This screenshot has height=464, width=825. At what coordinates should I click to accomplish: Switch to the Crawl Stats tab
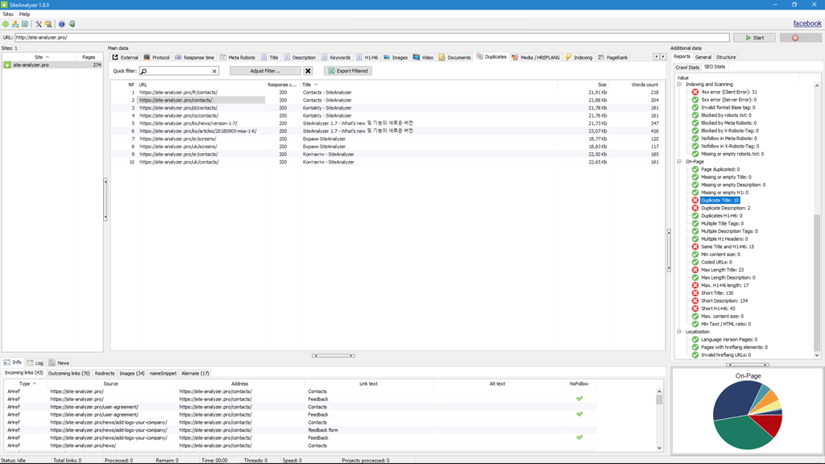coord(687,68)
